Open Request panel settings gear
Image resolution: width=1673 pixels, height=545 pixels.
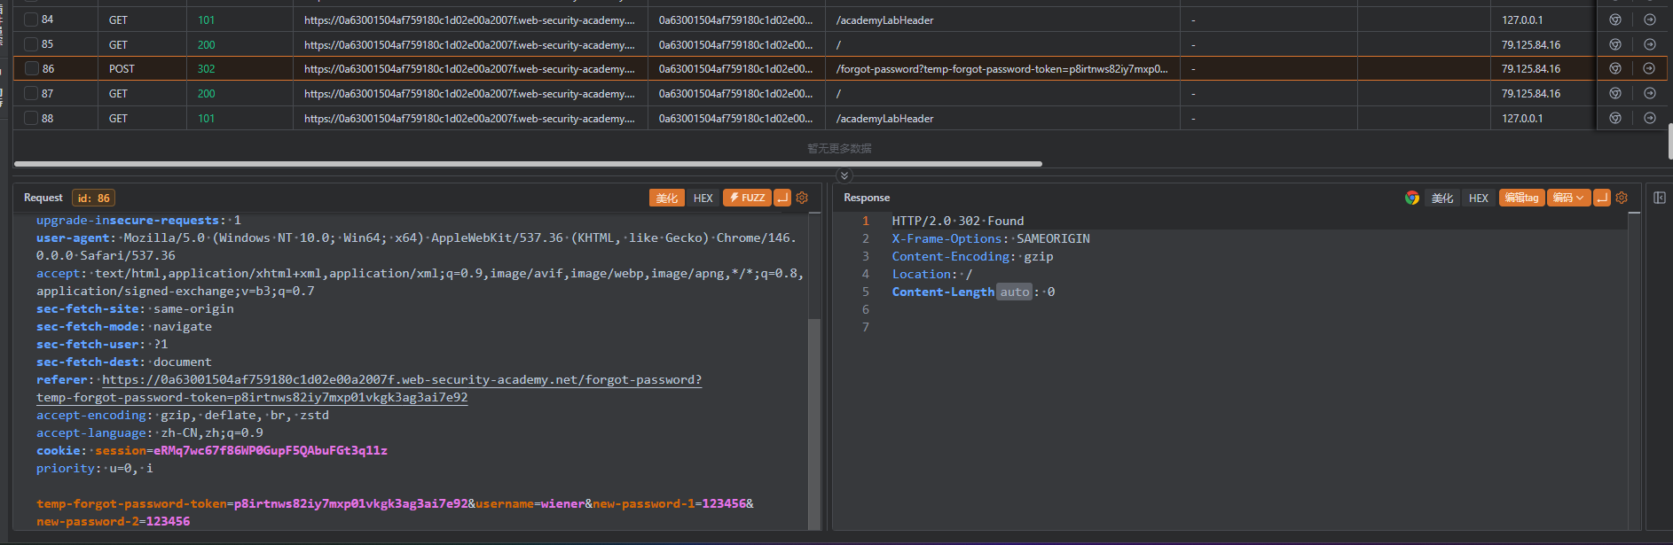[x=802, y=198]
